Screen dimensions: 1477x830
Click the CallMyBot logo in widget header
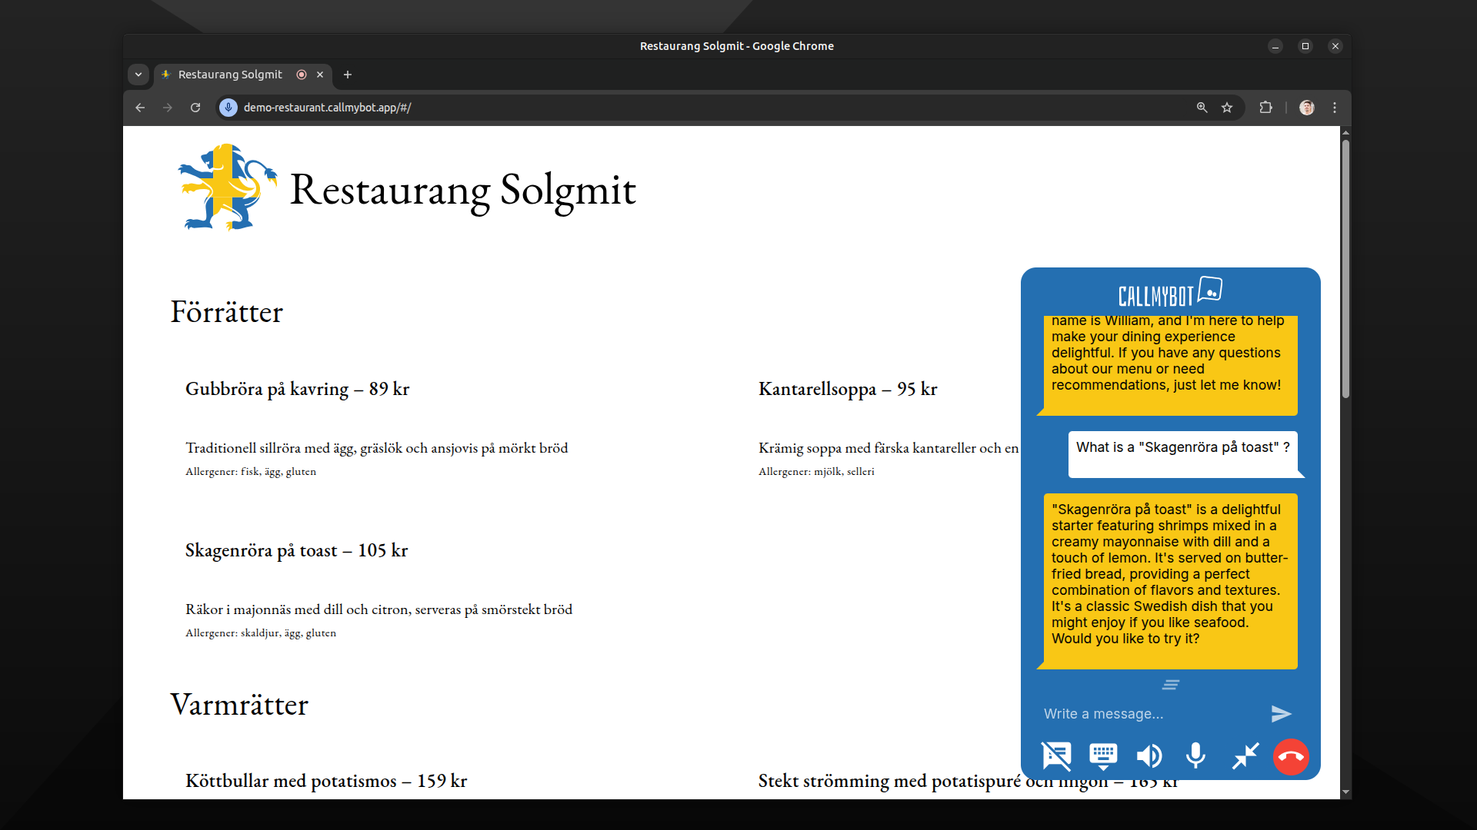(1170, 293)
